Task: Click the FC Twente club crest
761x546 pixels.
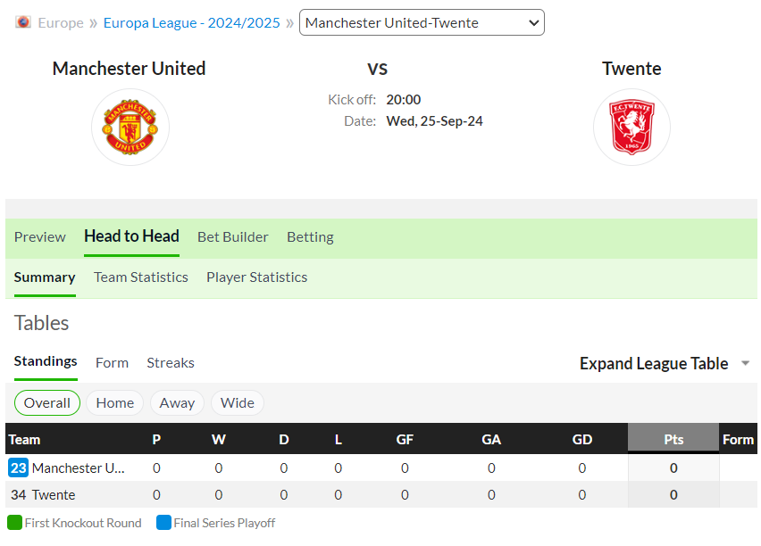Action: pos(631,127)
